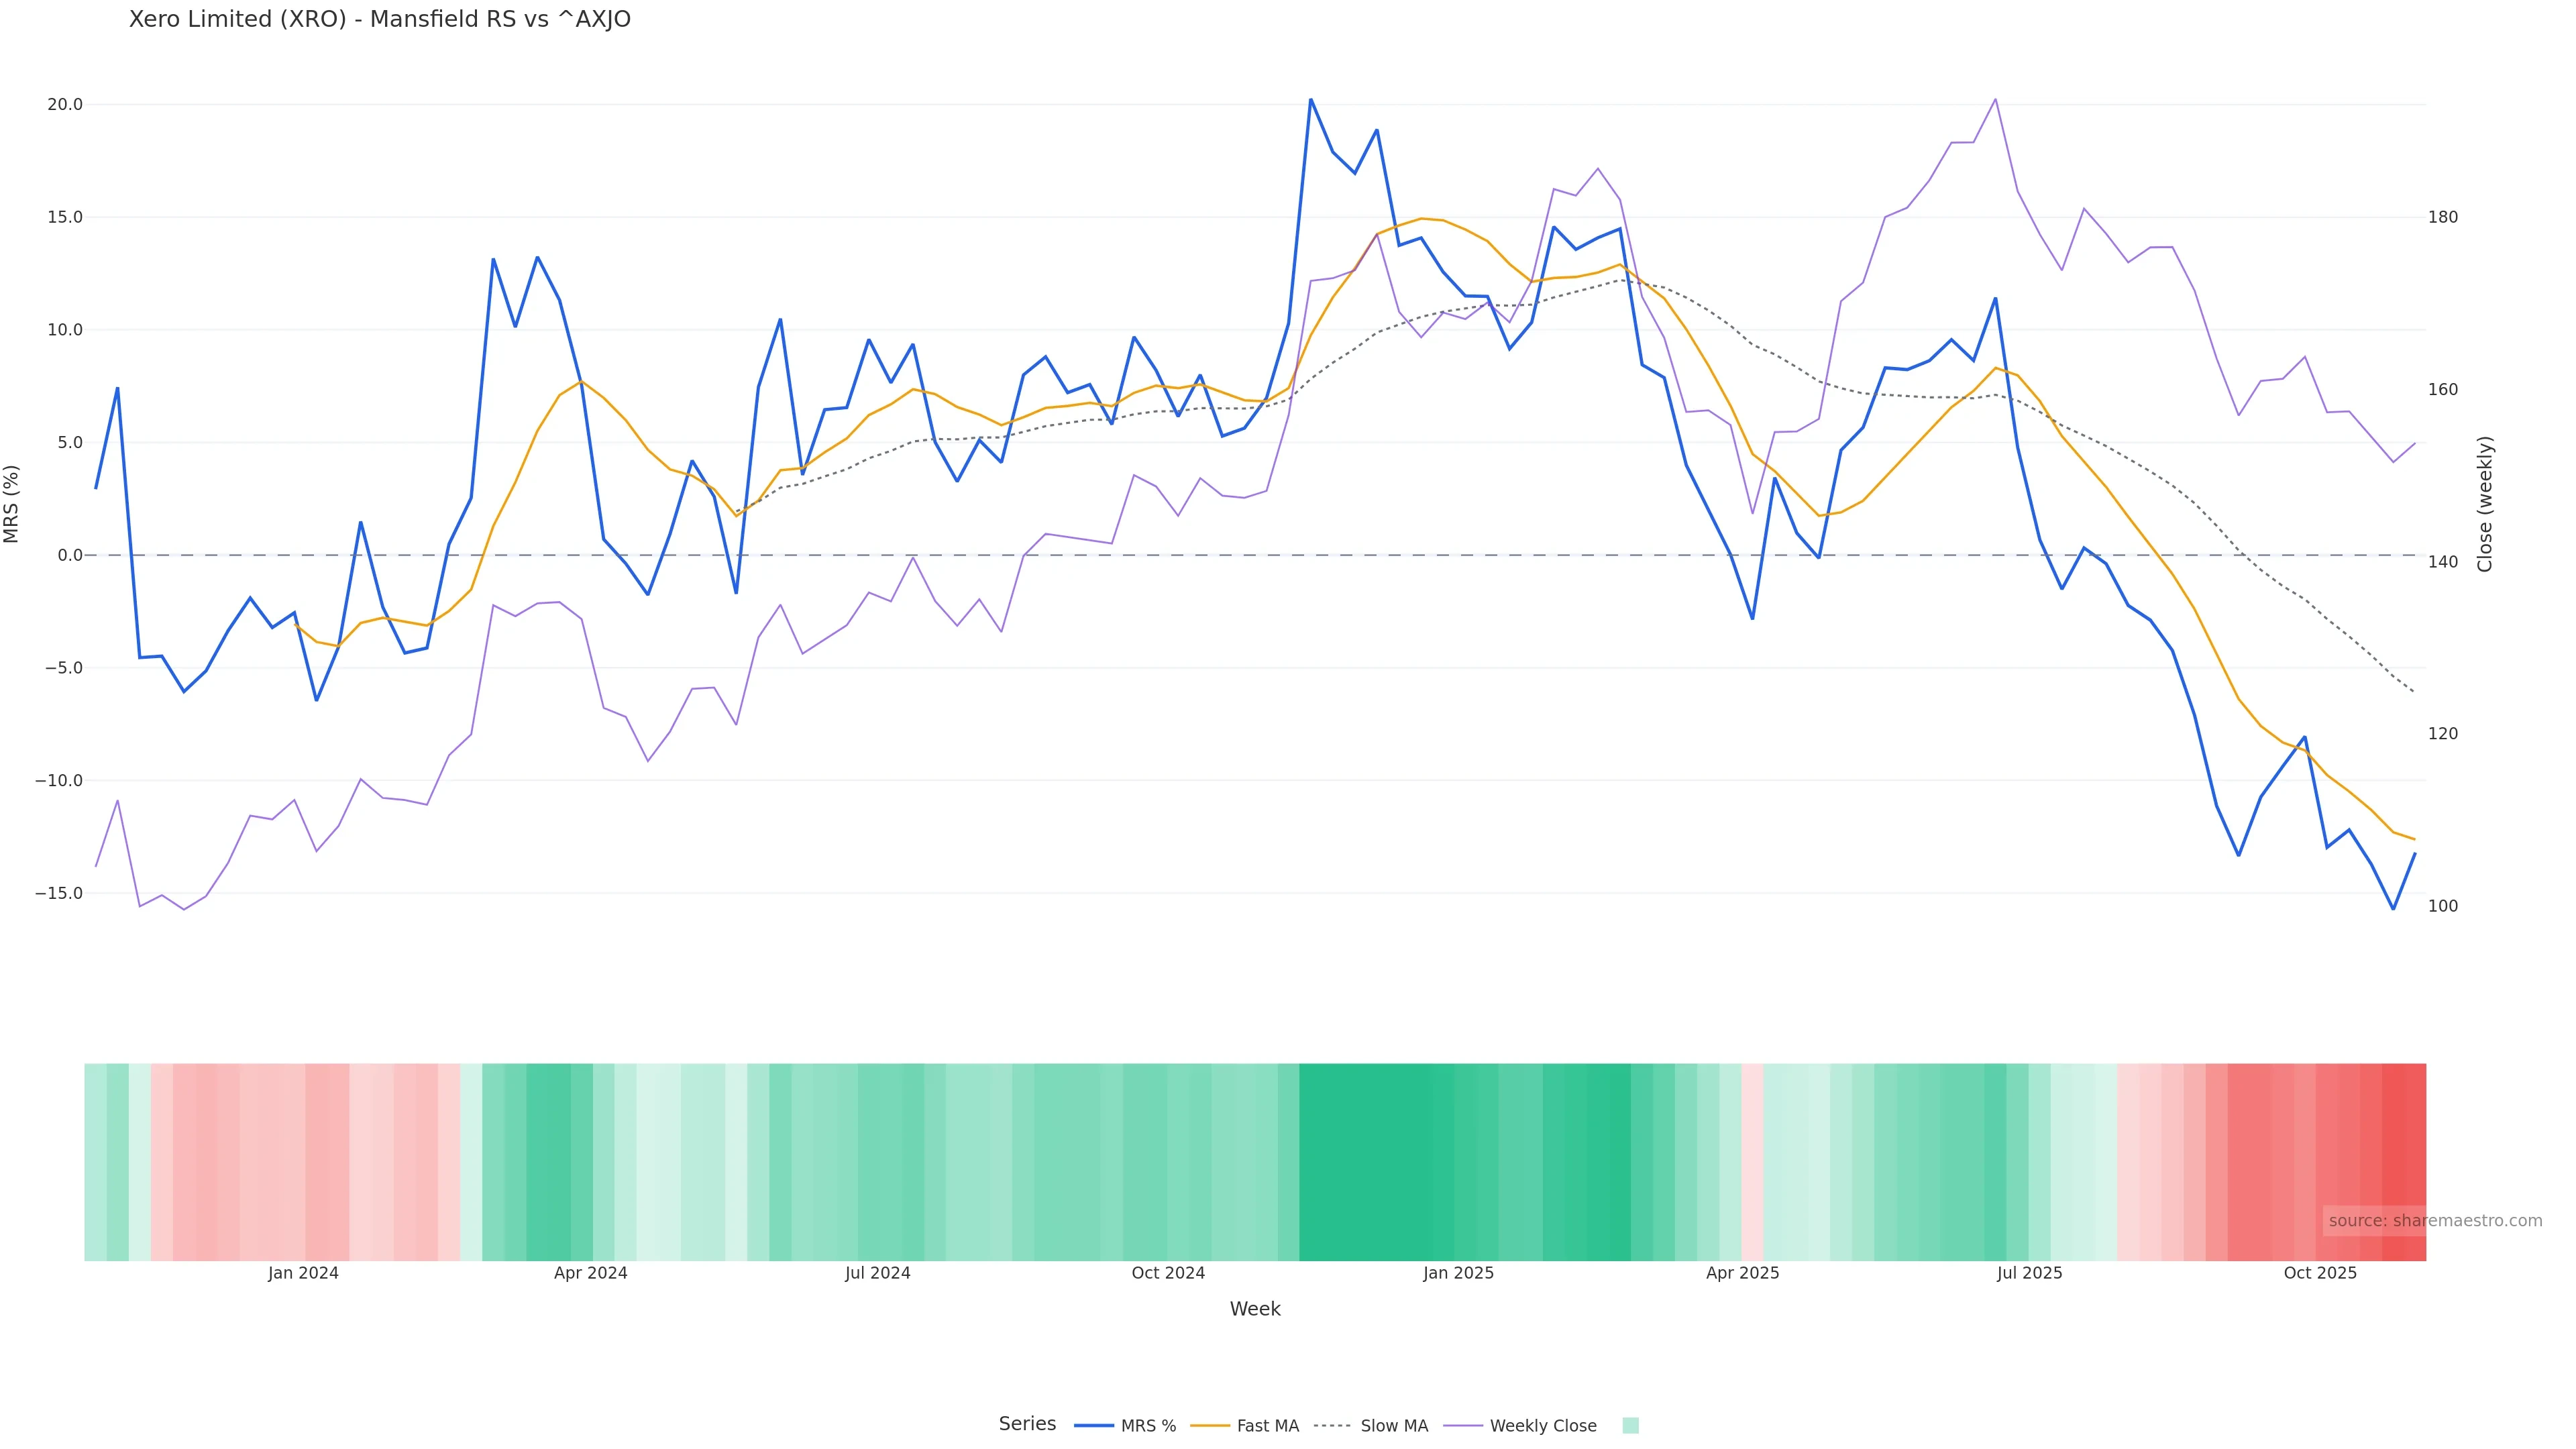Click the 180 tick on Close axis
The image size is (2576, 1449).
pyautogui.click(x=2443, y=217)
